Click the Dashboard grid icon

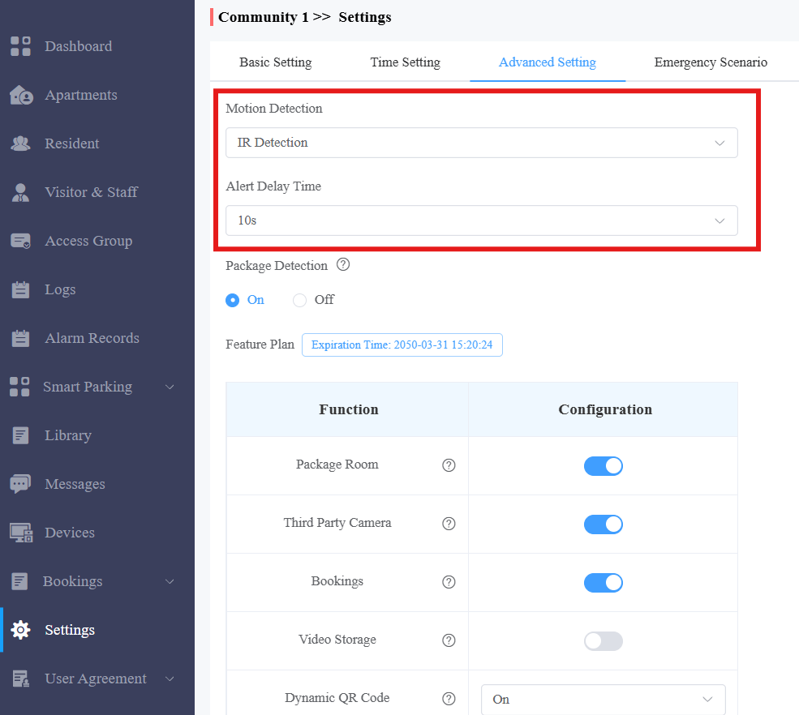(x=20, y=46)
